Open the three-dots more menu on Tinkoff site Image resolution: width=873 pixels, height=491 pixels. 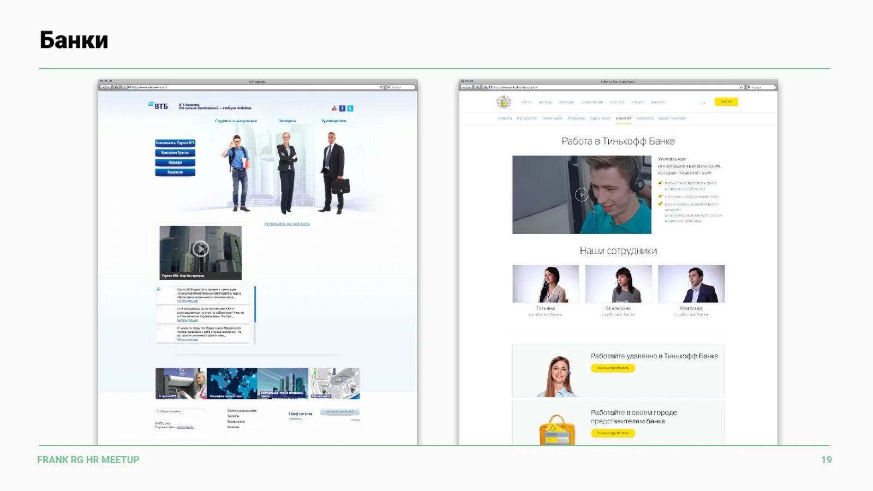[x=703, y=103]
